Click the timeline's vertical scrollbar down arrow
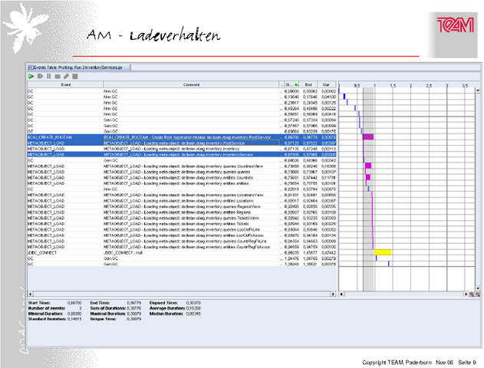The width and height of the screenshot is (484, 368). [x=478, y=288]
